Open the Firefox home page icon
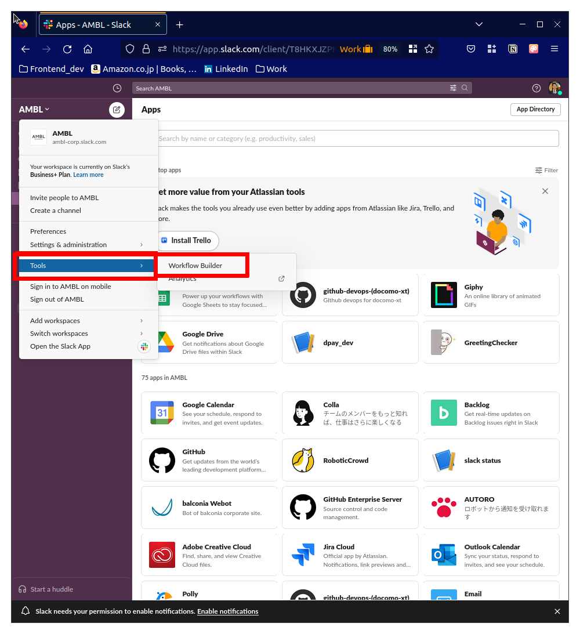The height and width of the screenshot is (634, 580). click(x=88, y=49)
